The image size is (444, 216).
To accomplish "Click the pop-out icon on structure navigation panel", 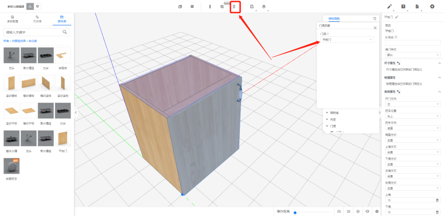I will 374,18.
